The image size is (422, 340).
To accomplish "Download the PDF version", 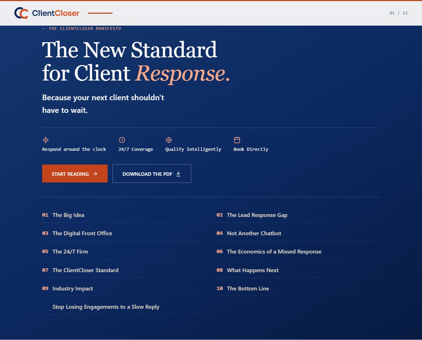I will [x=152, y=174].
